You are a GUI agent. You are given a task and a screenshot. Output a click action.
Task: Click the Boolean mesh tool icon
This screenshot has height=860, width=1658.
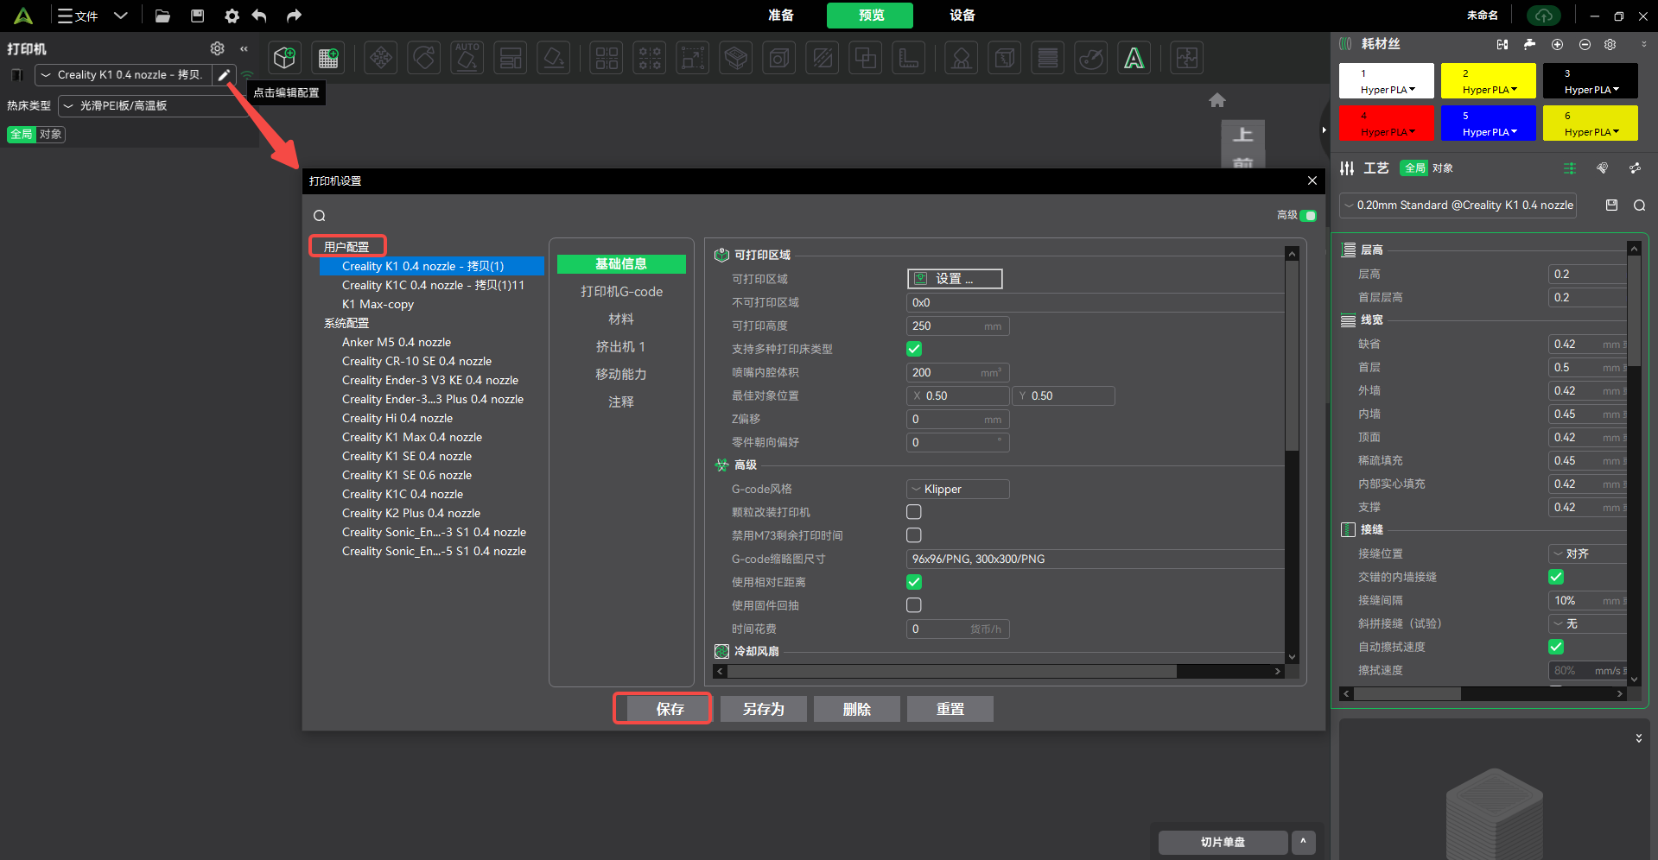pos(866,58)
